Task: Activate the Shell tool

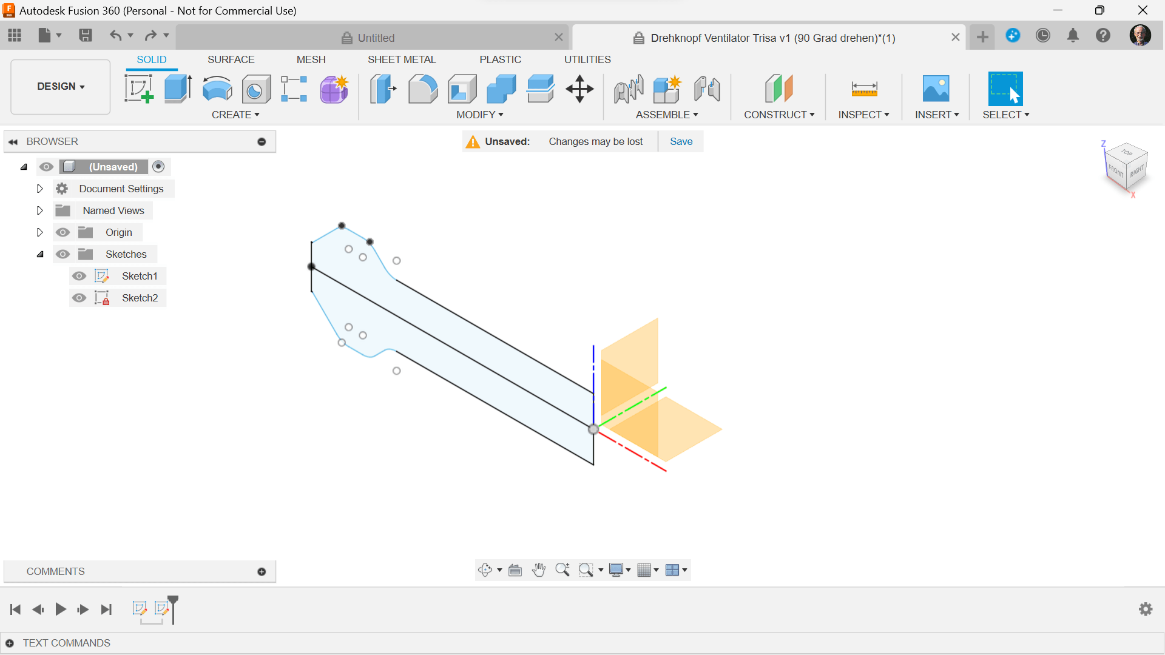Action: coord(462,89)
